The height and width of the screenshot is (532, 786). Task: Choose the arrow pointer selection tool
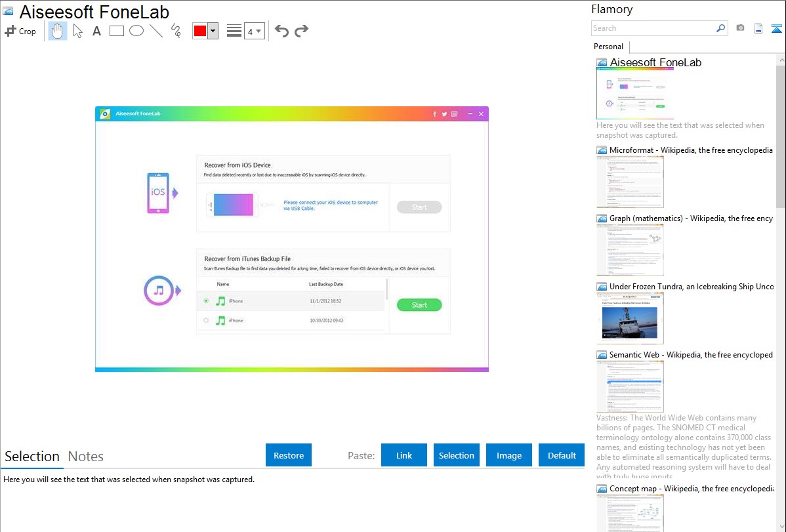tap(77, 31)
